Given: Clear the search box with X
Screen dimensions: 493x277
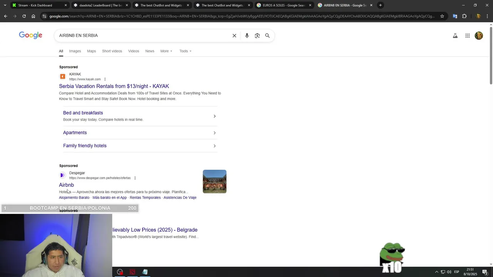Looking at the screenshot, I should point(234,35).
